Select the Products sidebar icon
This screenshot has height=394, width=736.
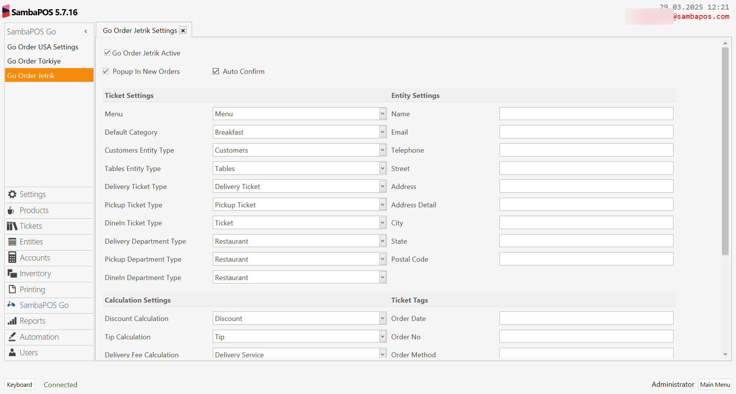[11, 210]
